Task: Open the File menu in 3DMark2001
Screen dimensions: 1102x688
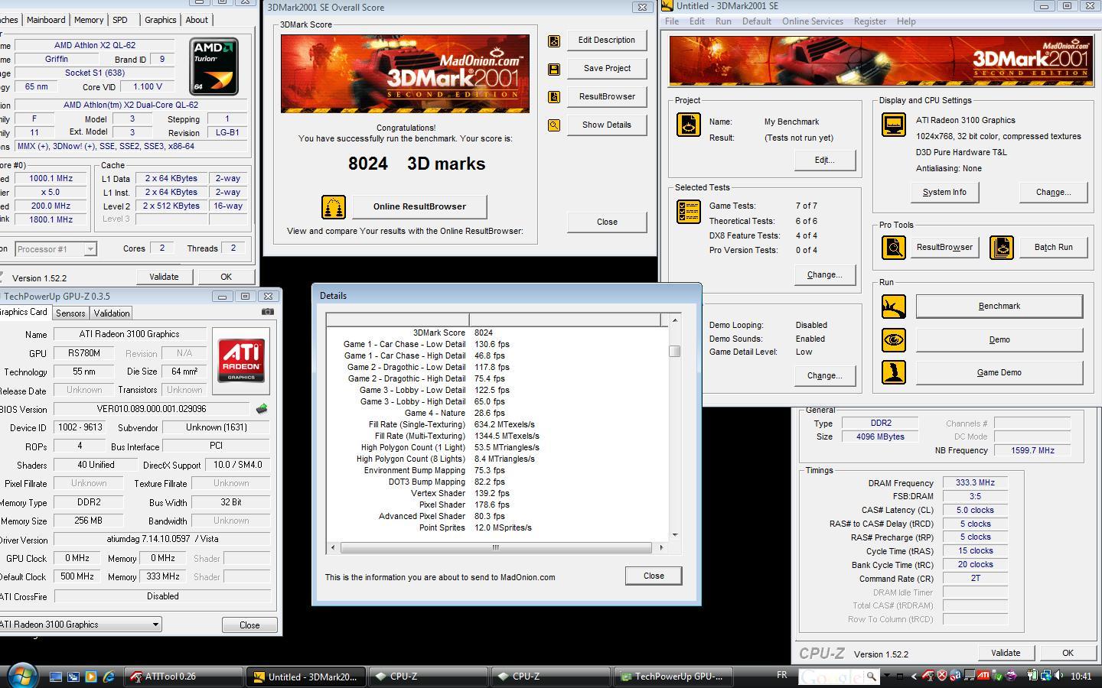Action: [x=672, y=21]
